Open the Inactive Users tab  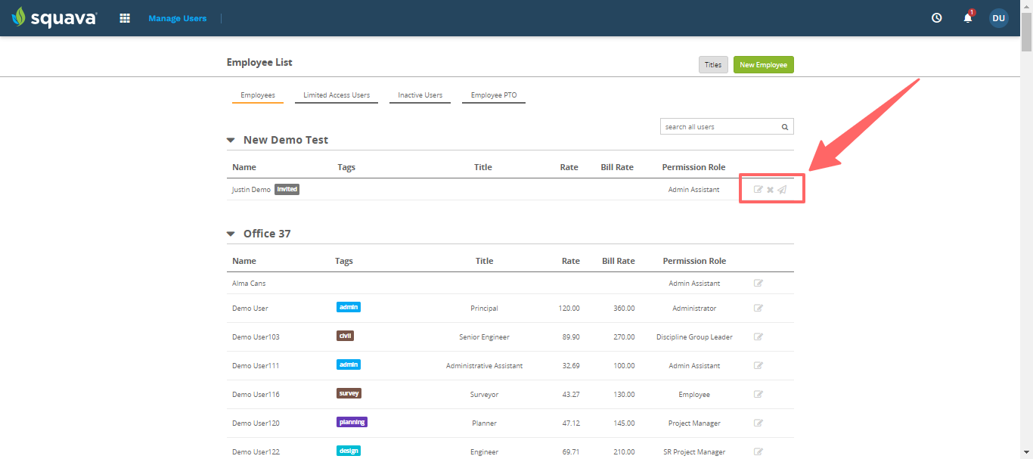pos(420,95)
